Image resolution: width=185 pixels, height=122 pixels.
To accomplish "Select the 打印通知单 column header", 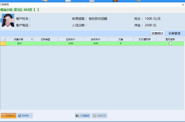I will (x=145, y=39).
